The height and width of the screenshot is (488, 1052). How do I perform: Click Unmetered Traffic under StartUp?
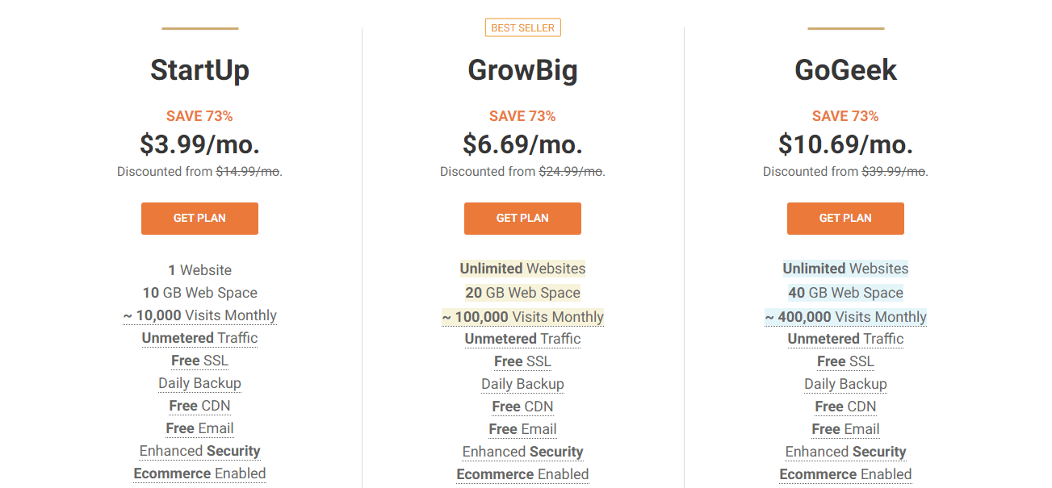[199, 338]
